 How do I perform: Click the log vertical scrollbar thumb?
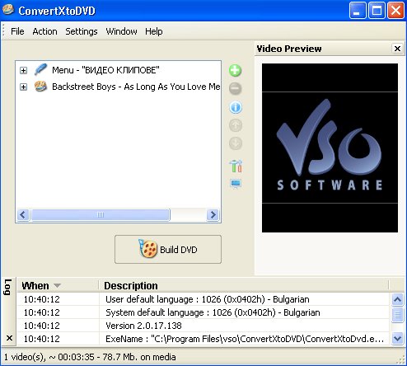[x=398, y=315]
